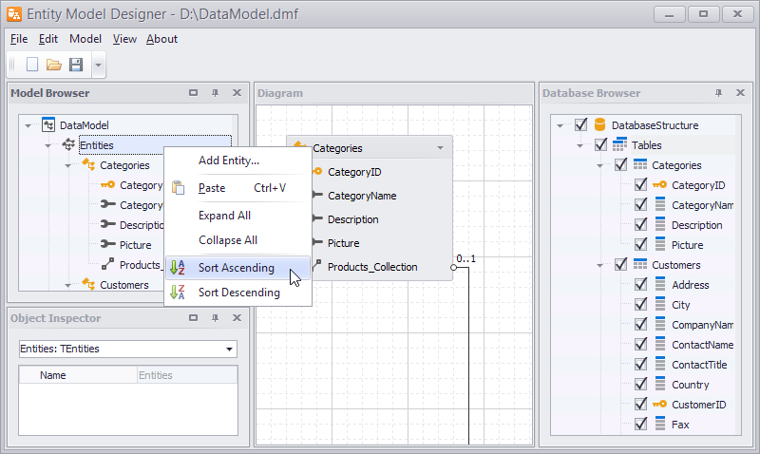Click the New document toolbar icon
This screenshot has height=454, width=760.
pos(32,65)
